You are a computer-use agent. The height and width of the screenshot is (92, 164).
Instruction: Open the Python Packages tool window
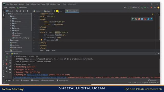tap(47, 80)
